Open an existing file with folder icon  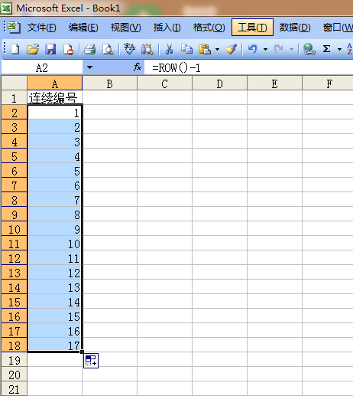pos(33,49)
